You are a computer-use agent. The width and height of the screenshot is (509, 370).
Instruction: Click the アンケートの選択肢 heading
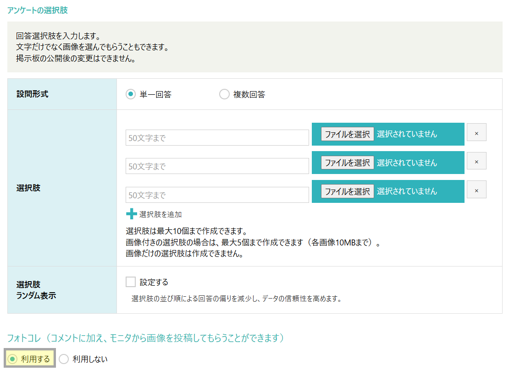pyautogui.click(x=38, y=11)
